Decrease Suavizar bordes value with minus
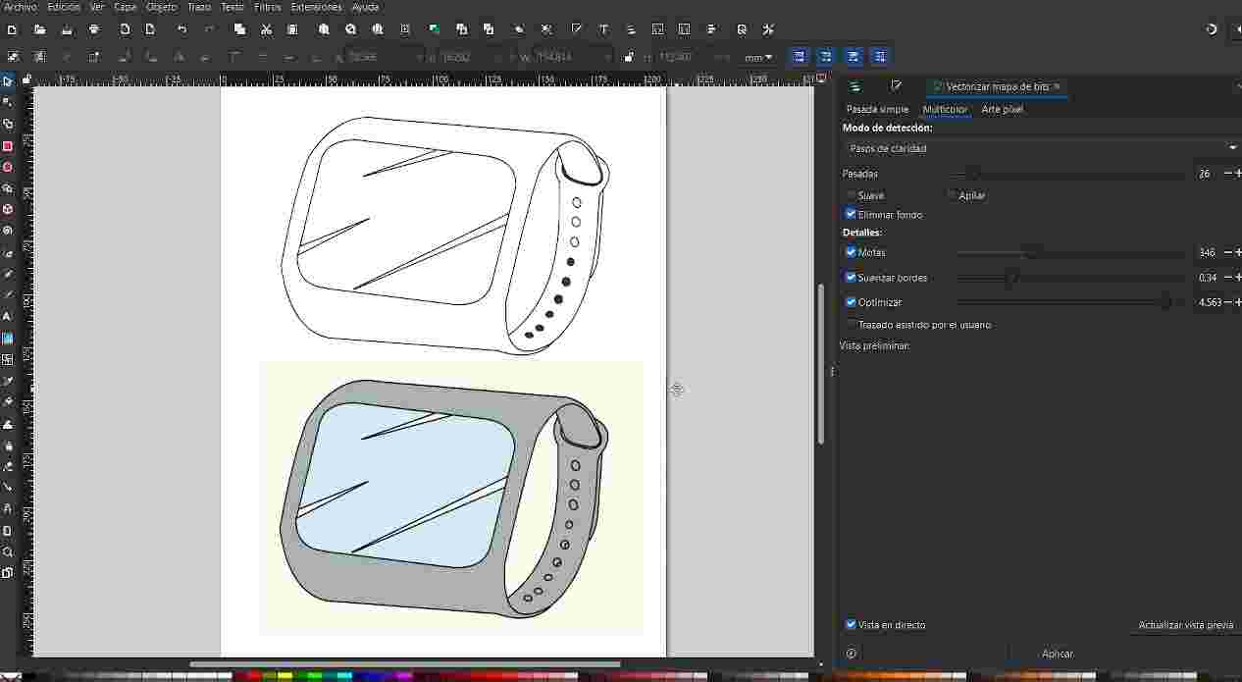Screen dimensions: 1242x682 click(x=1227, y=278)
